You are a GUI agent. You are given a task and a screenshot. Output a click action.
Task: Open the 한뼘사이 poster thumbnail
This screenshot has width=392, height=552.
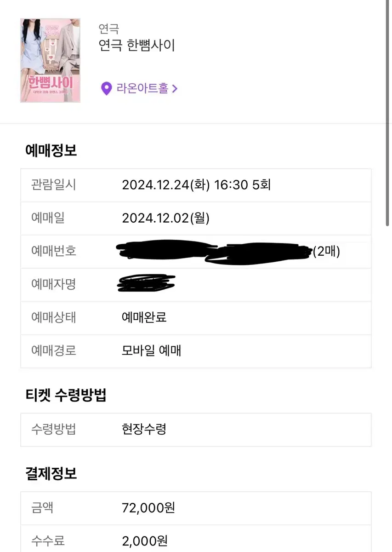tap(51, 60)
